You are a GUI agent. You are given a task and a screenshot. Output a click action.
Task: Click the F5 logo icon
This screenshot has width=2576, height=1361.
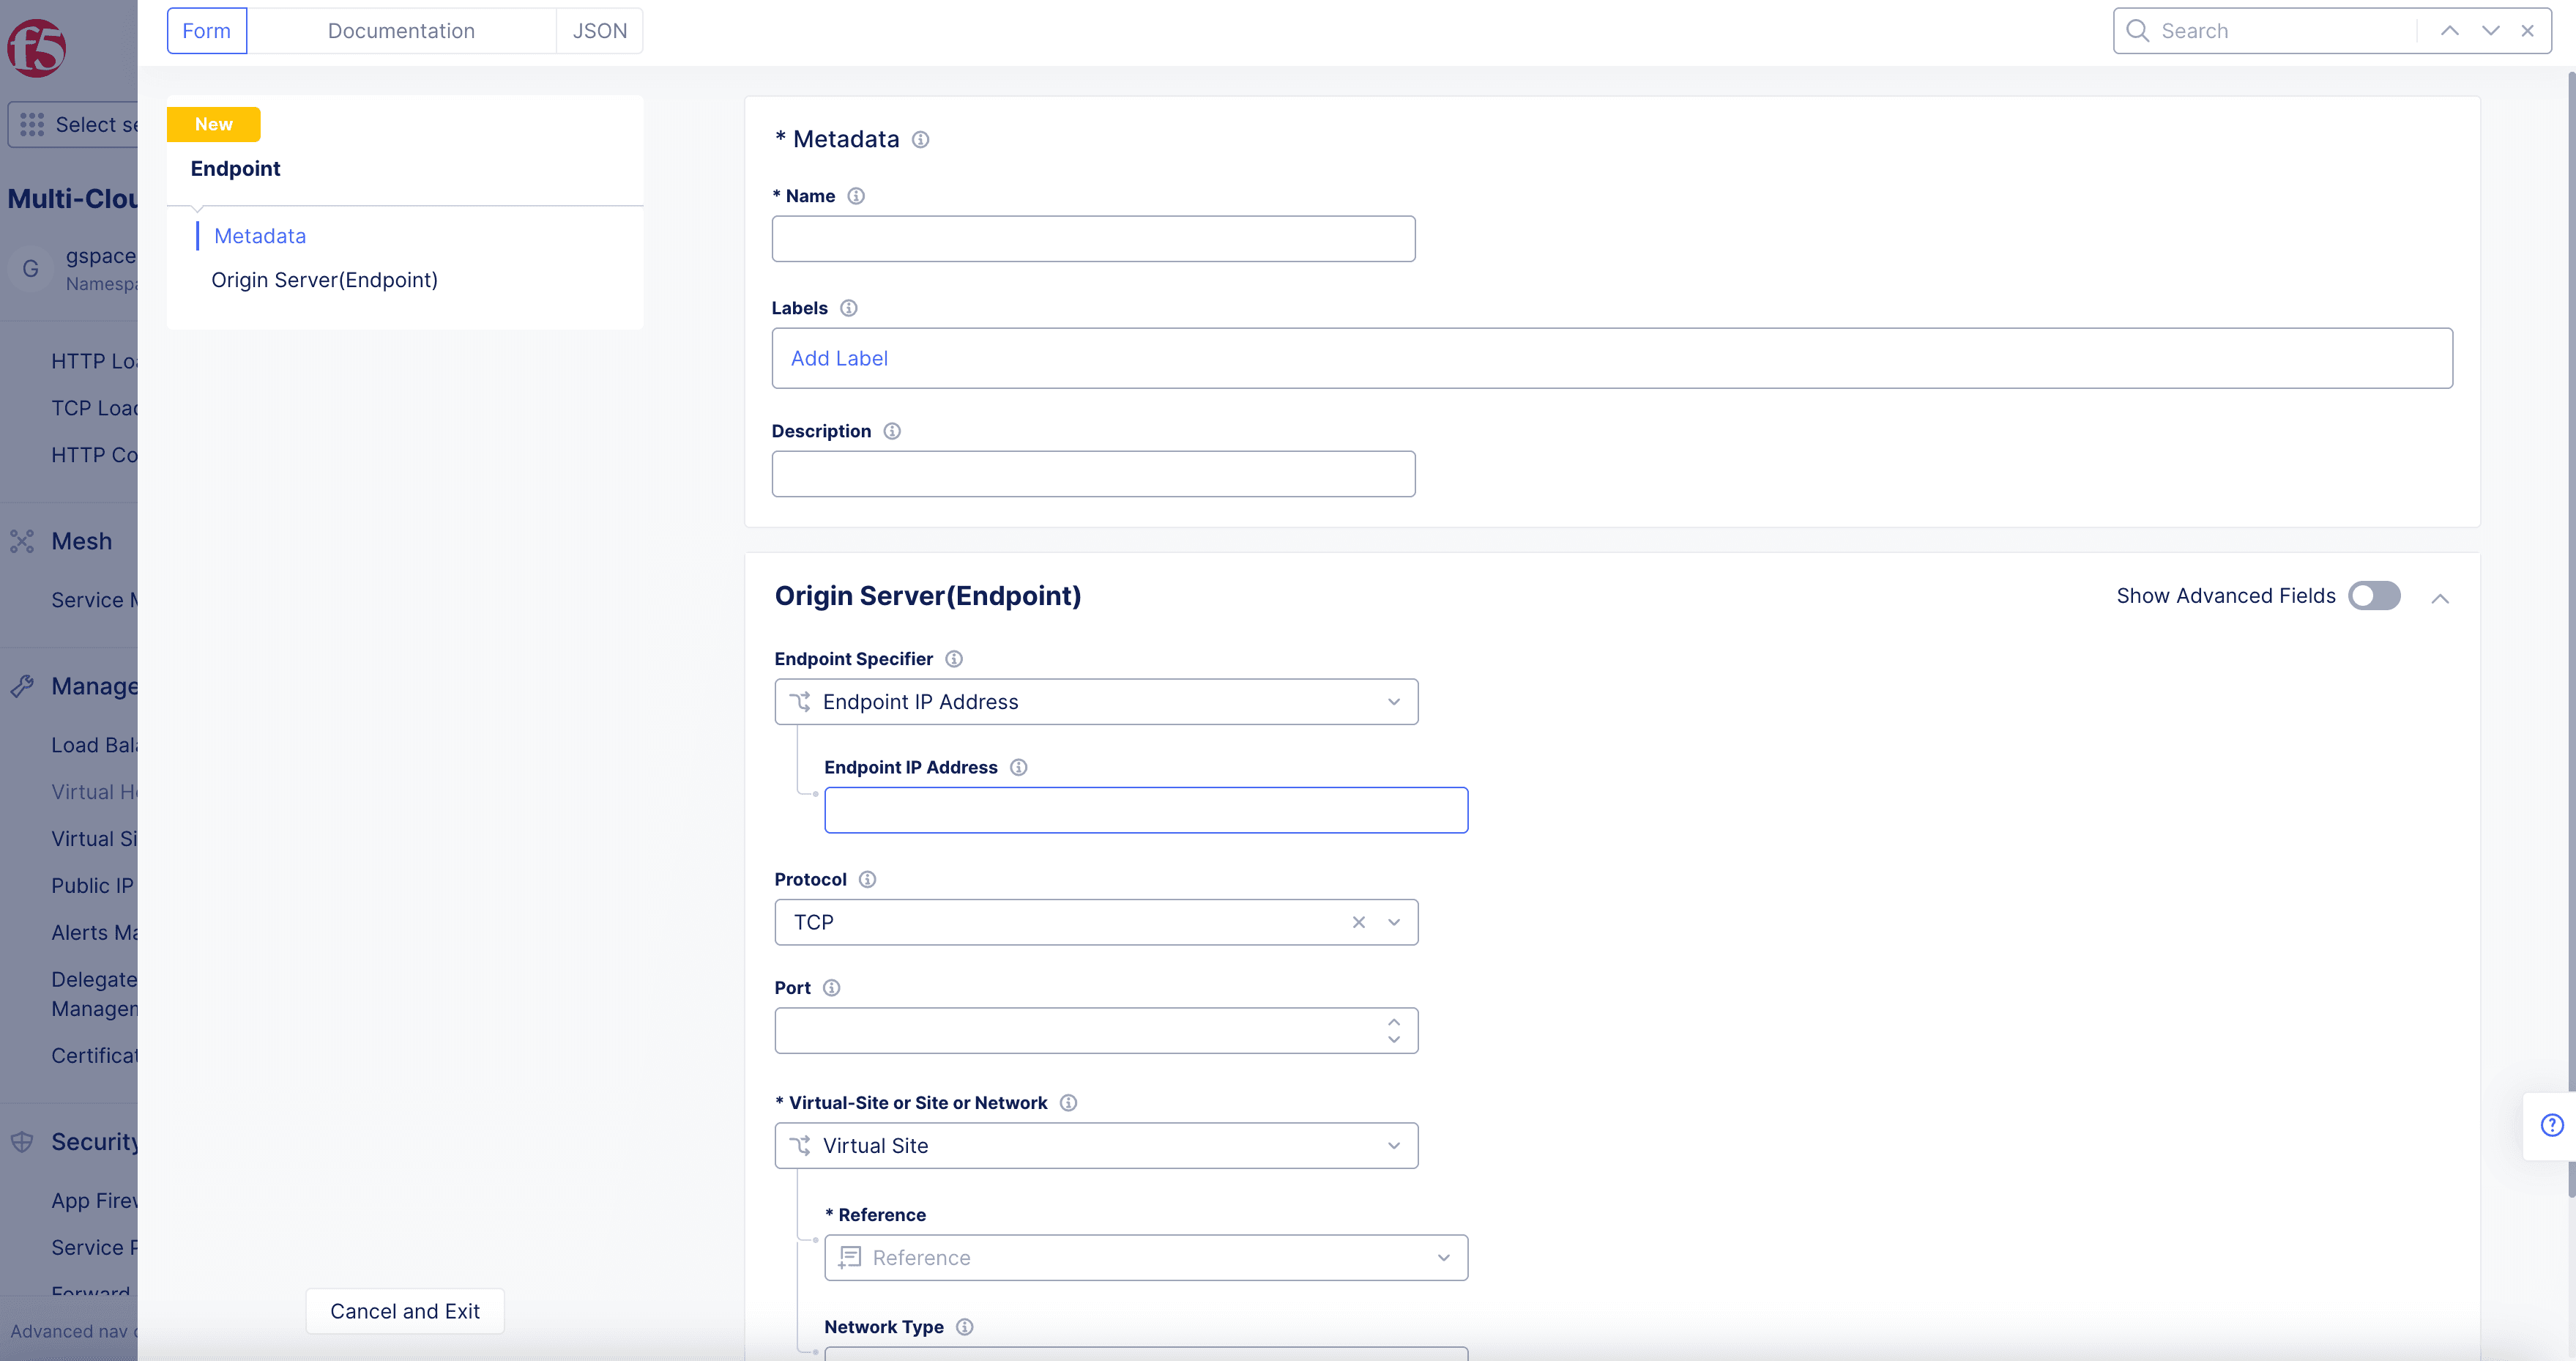pos(37,47)
